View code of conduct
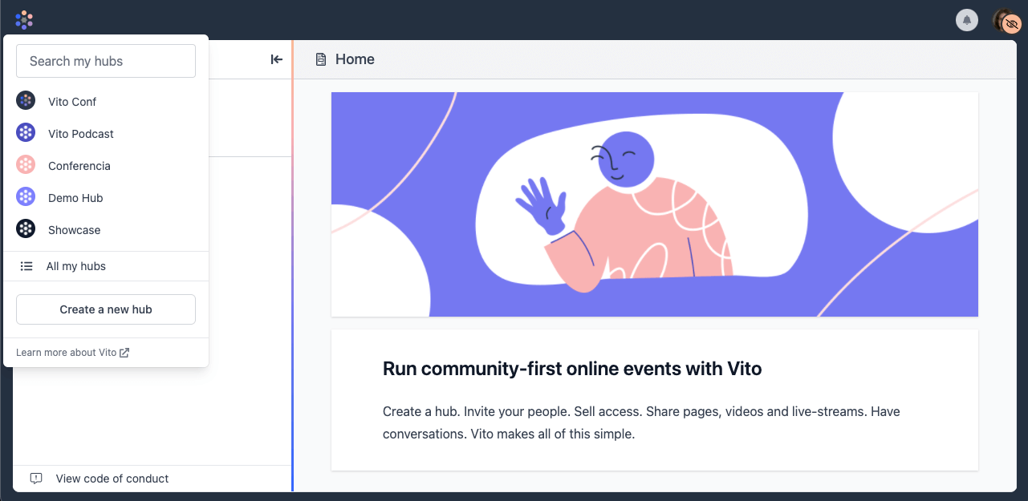The image size is (1028, 501). [x=112, y=479]
